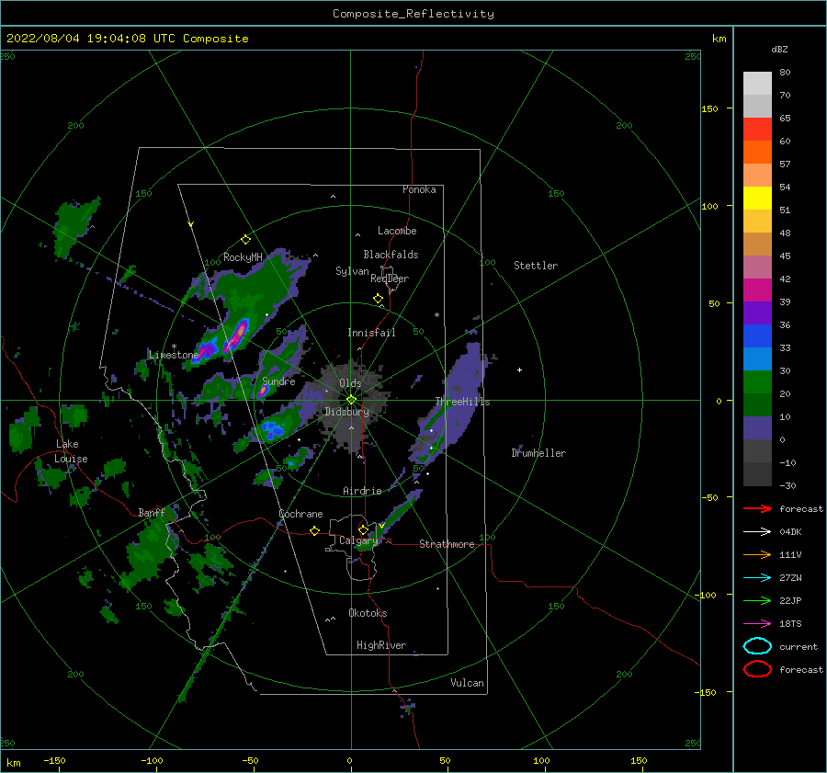
Task: Click the blue storm cell southwest of Didsbury
Action: [272, 430]
